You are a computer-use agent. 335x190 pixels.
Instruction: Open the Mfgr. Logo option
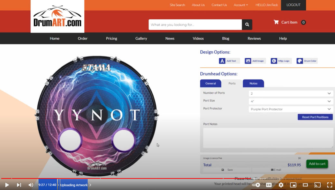click(274, 61)
